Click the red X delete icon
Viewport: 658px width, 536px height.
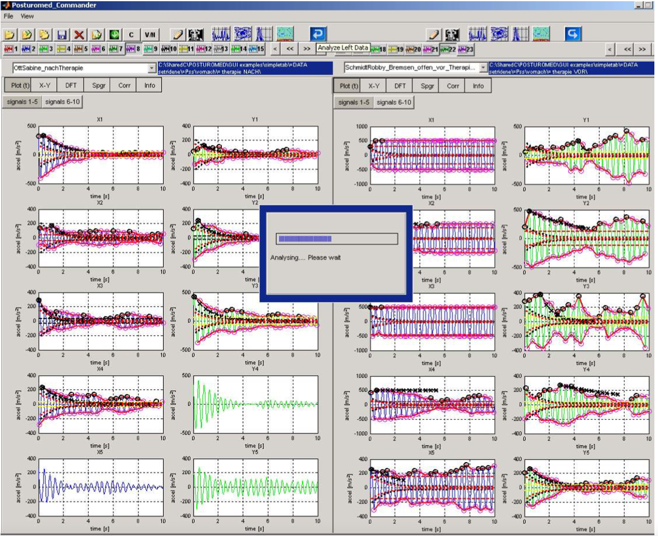(79, 34)
